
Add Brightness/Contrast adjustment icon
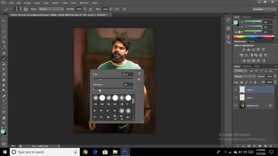point(244,50)
